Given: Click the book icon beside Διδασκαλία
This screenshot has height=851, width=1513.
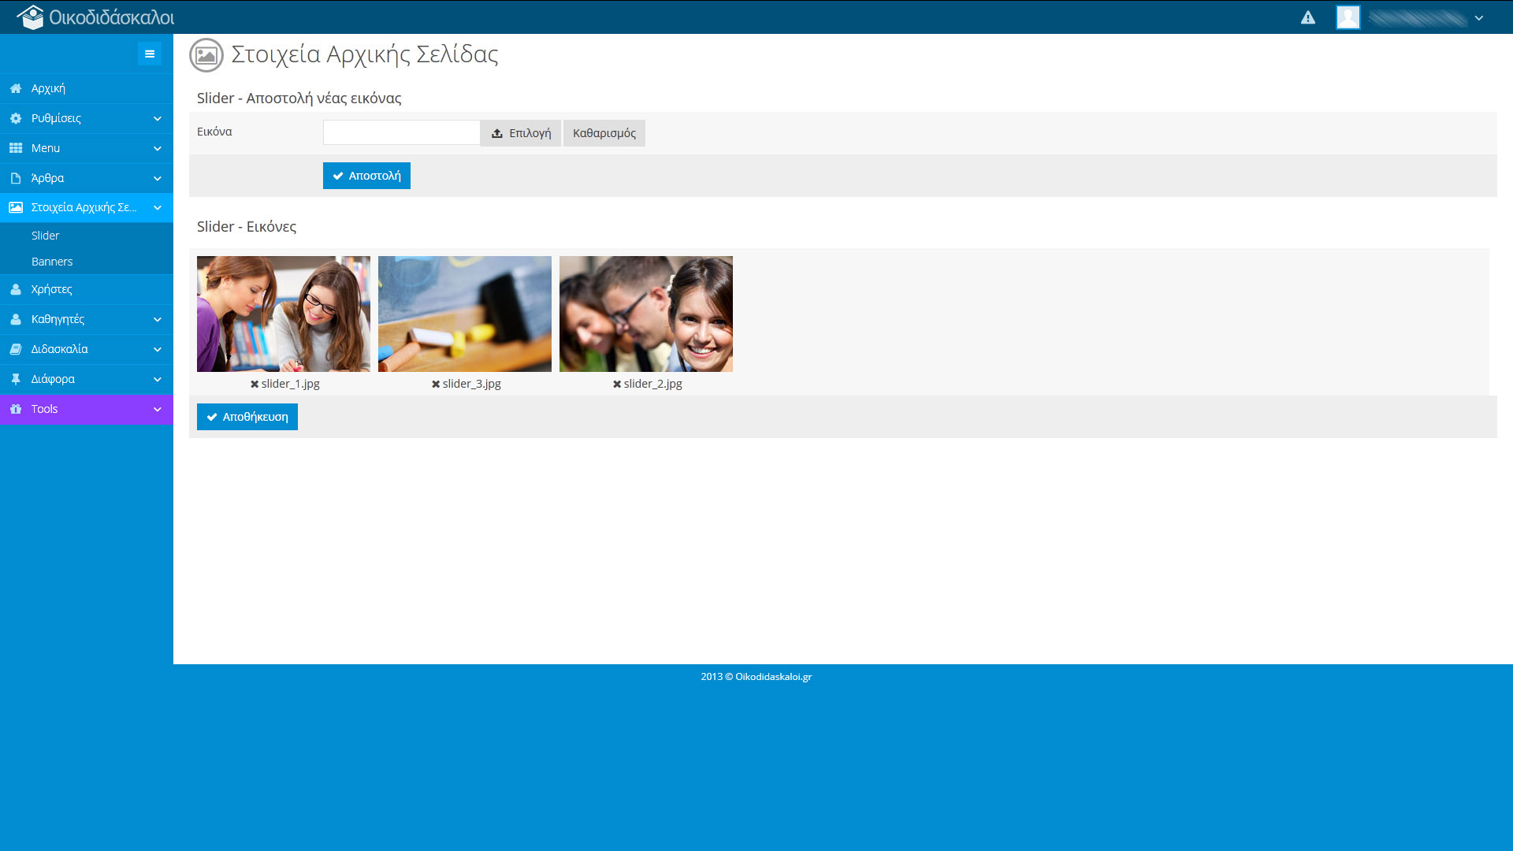Looking at the screenshot, I should 16,349.
